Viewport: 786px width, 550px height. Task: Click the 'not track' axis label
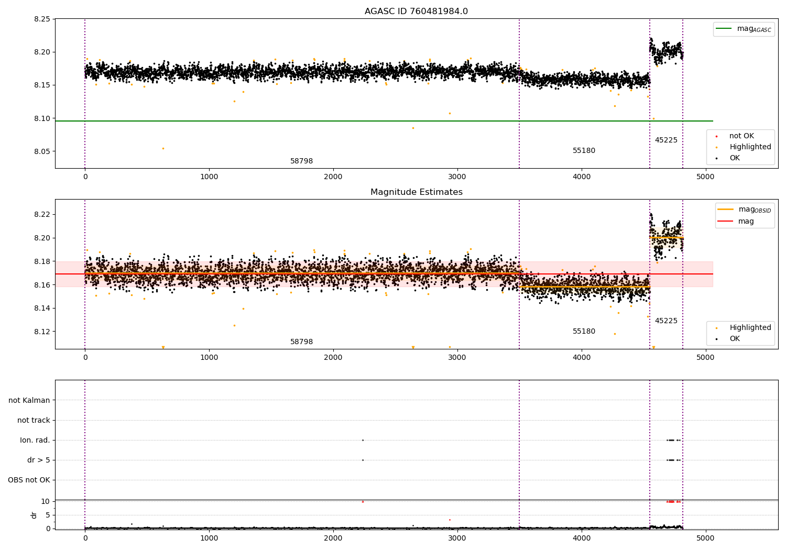click(34, 420)
